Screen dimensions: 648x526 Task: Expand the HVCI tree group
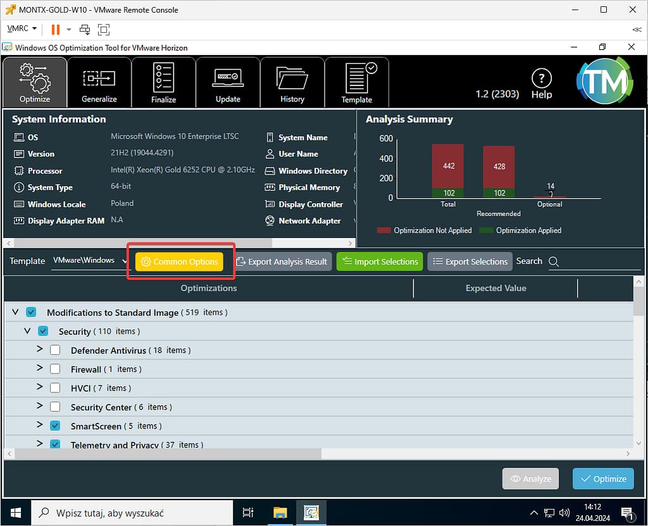pyautogui.click(x=39, y=387)
